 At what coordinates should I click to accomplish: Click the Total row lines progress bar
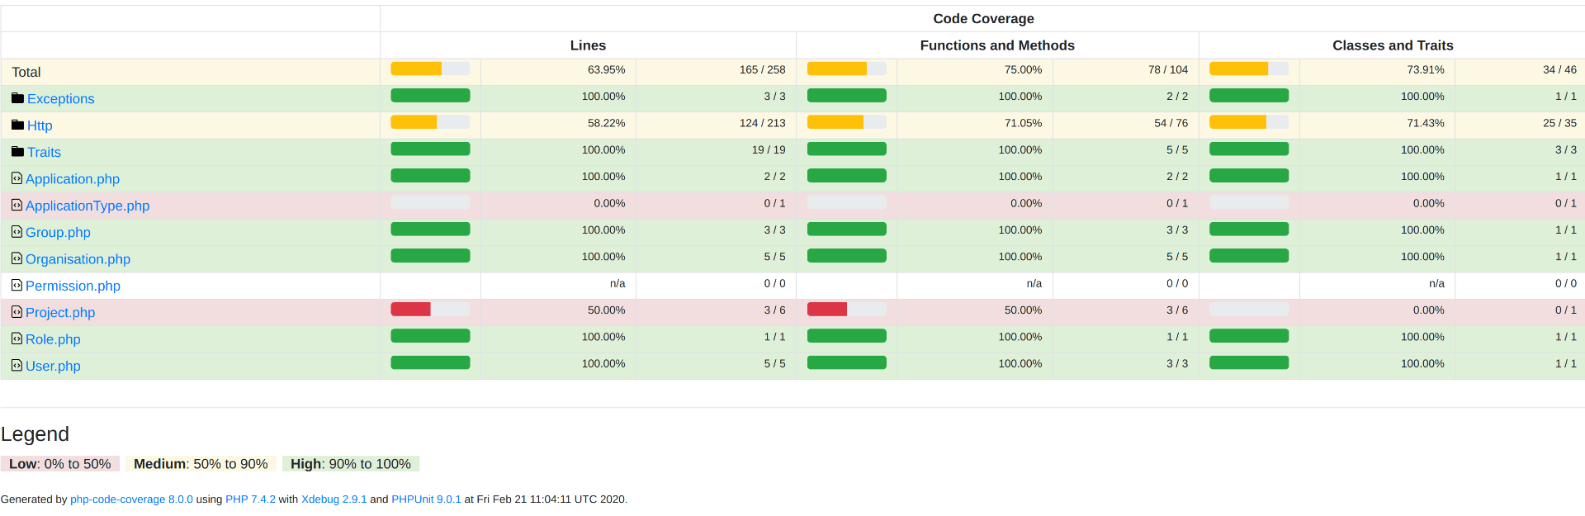(x=430, y=69)
